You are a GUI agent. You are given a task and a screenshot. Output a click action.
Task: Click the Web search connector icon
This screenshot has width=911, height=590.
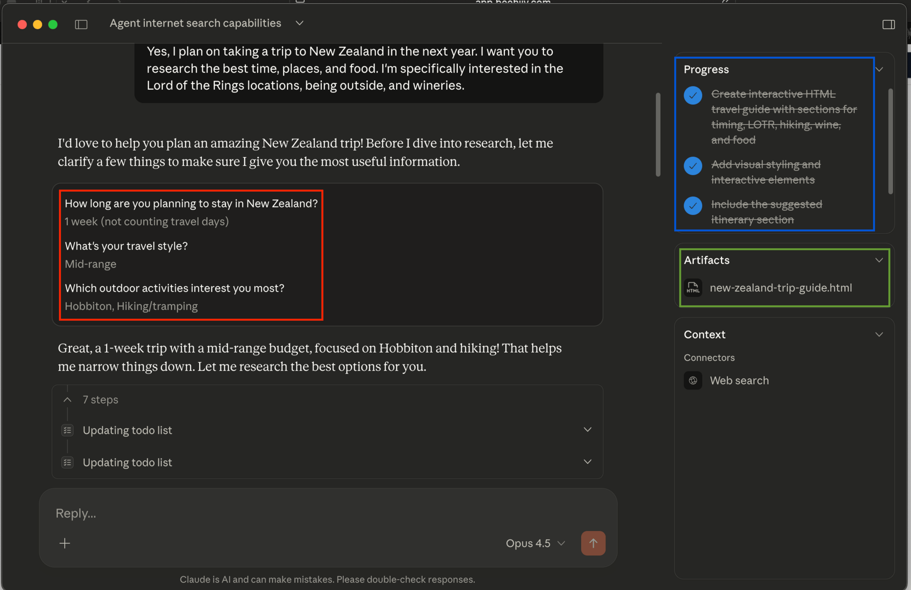[693, 380]
